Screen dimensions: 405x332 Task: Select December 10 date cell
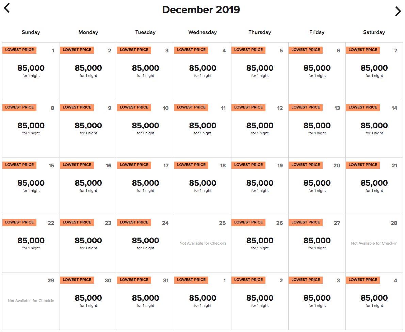pyautogui.click(x=145, y=129)
